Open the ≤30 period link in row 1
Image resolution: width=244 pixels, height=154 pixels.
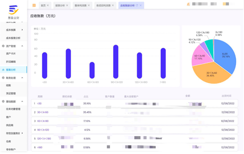pos(39,103)
